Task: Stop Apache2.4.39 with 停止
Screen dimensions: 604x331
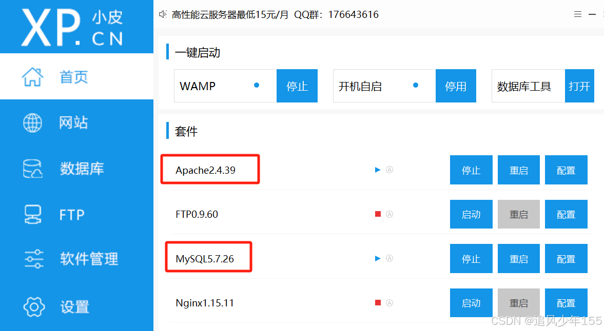Action: (471, 170)
